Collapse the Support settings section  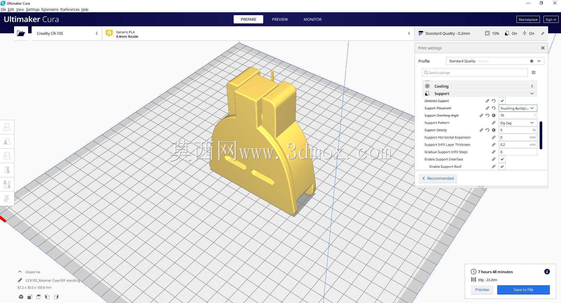point(480,94)
